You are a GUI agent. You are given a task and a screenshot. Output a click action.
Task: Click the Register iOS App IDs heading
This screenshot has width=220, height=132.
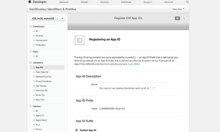[x=128, y=18]
